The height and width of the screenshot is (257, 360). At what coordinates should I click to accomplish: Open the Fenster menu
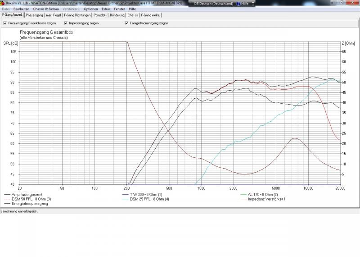click(x=119, y=9)
